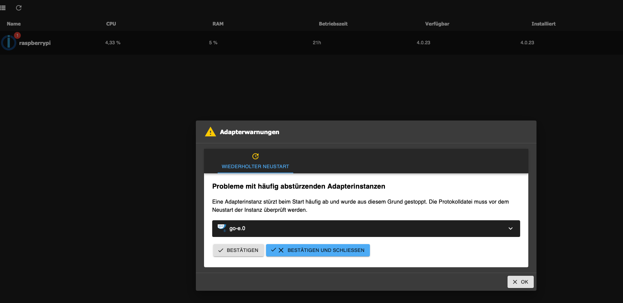Click the heading Probleme mit häufig abstürzenden Adapterinstanzen
623x303 pixels.
point(299,186)
